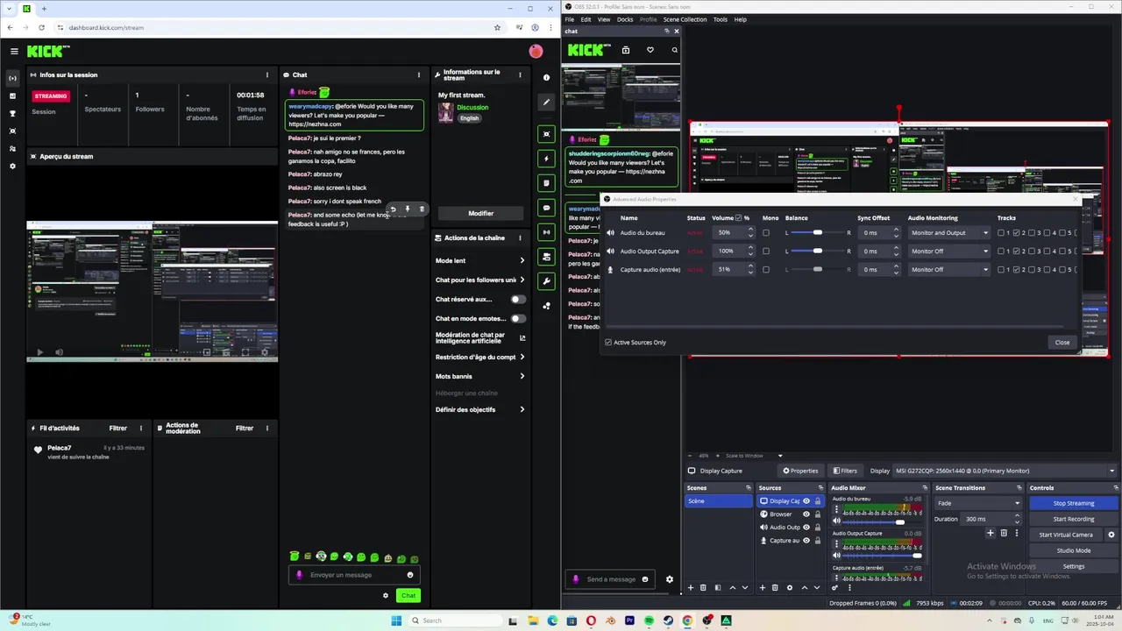
Task: Add a new scene in OBS
Action: point(690,587)
